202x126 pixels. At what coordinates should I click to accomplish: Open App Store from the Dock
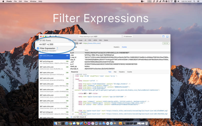pos(104,123)
